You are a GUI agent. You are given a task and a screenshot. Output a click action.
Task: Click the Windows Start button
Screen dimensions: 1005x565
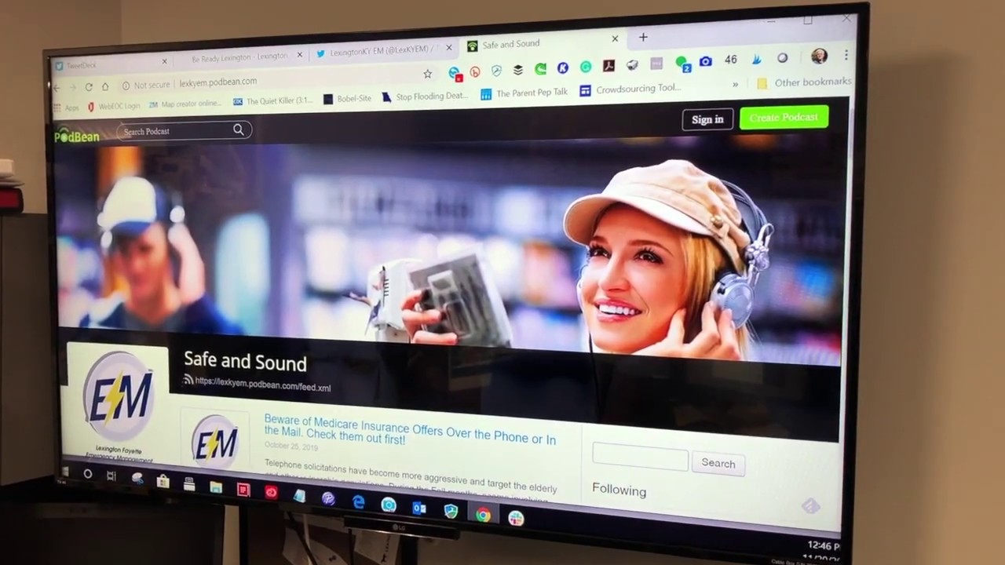coord(65,472)
